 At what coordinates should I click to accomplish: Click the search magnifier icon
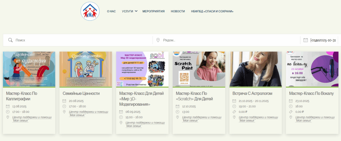10,40
